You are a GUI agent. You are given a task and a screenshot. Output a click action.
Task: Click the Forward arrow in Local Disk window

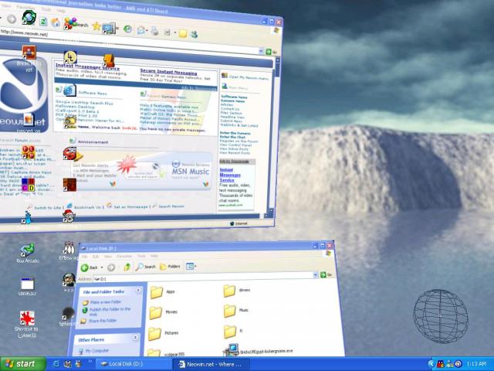point(111,267)
